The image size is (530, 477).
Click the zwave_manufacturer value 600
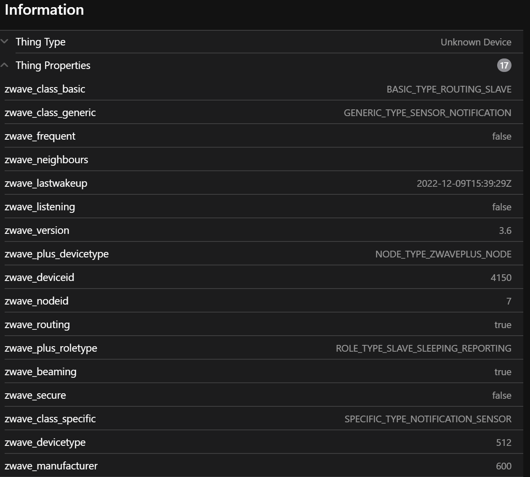[503, 466]
